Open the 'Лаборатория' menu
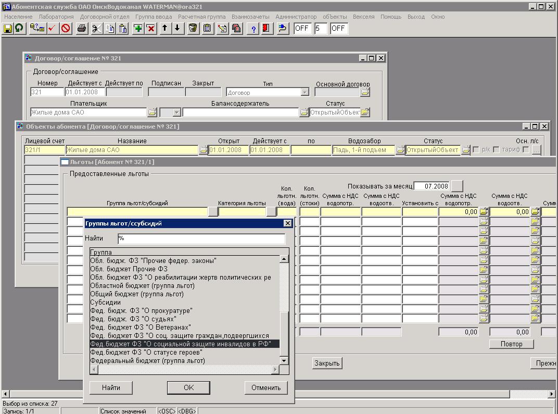This screenshot has width=558, height=414. (x=56, y=17)
